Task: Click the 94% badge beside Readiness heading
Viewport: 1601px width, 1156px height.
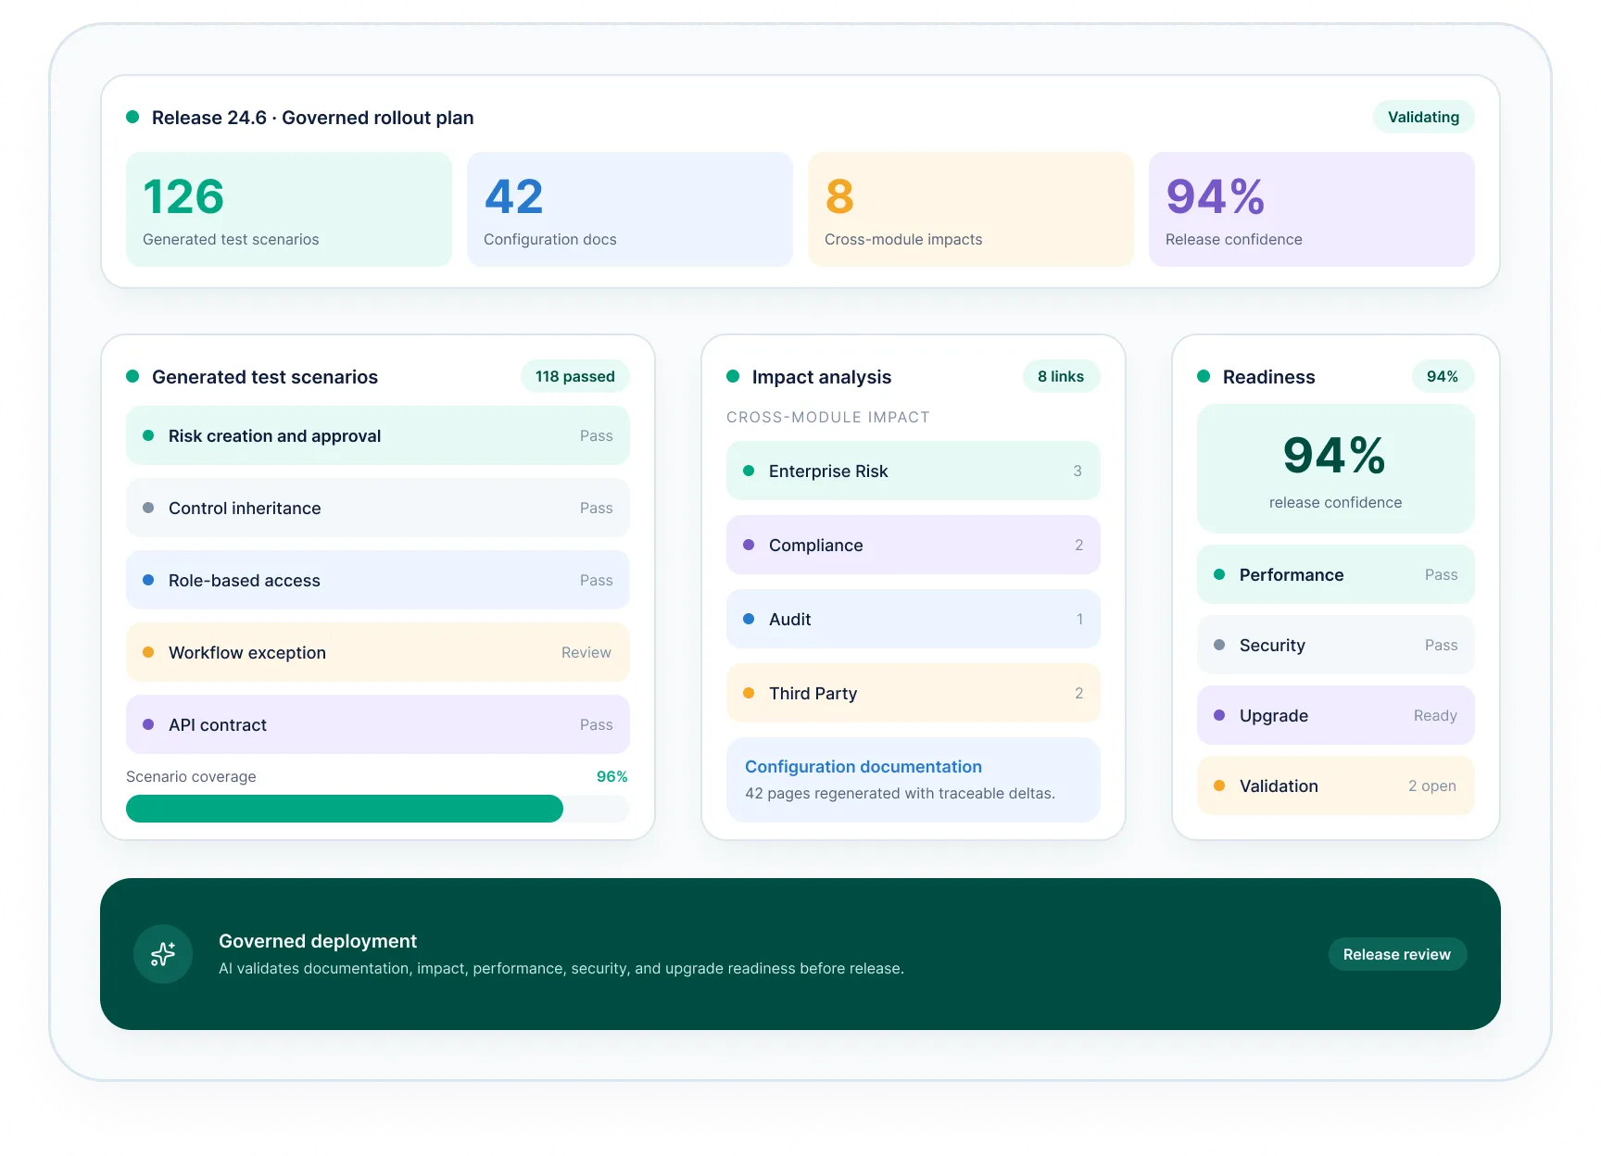Action: (1443, 376)
